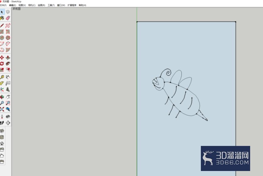Select the Axes tool
Viewport: 263px width, 176px height.
2,90
